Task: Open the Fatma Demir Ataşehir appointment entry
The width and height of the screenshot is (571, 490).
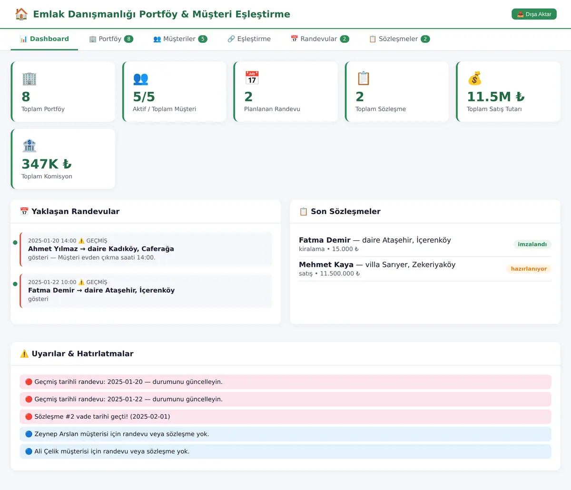Action: [x=146, y=291]
